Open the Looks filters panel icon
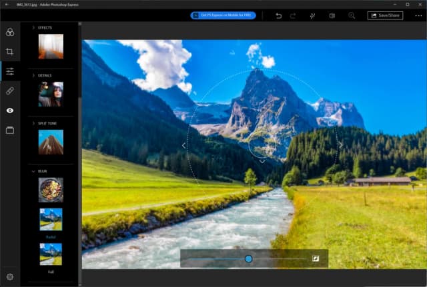This screenshot has height=287, width=427. click(x=10, y=32)
